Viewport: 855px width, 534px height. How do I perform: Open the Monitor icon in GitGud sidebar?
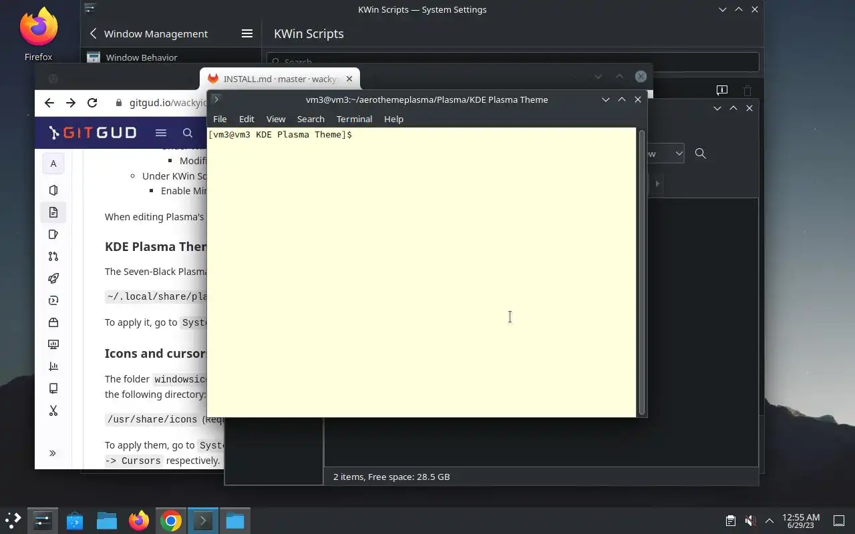[53, 344]
